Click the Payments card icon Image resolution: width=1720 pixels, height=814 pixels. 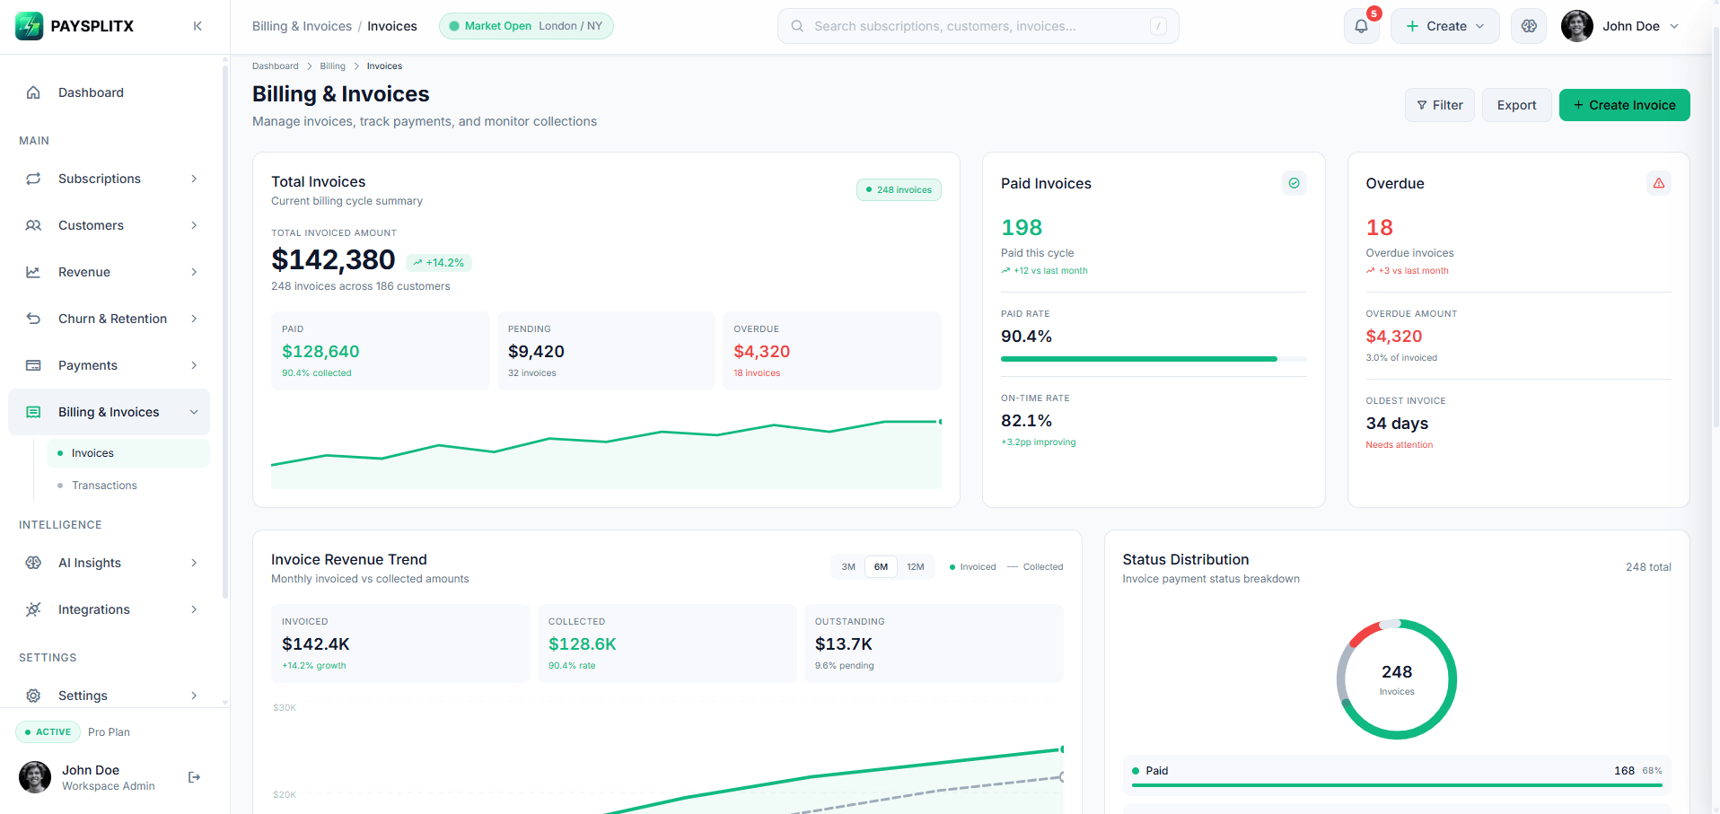33,365
